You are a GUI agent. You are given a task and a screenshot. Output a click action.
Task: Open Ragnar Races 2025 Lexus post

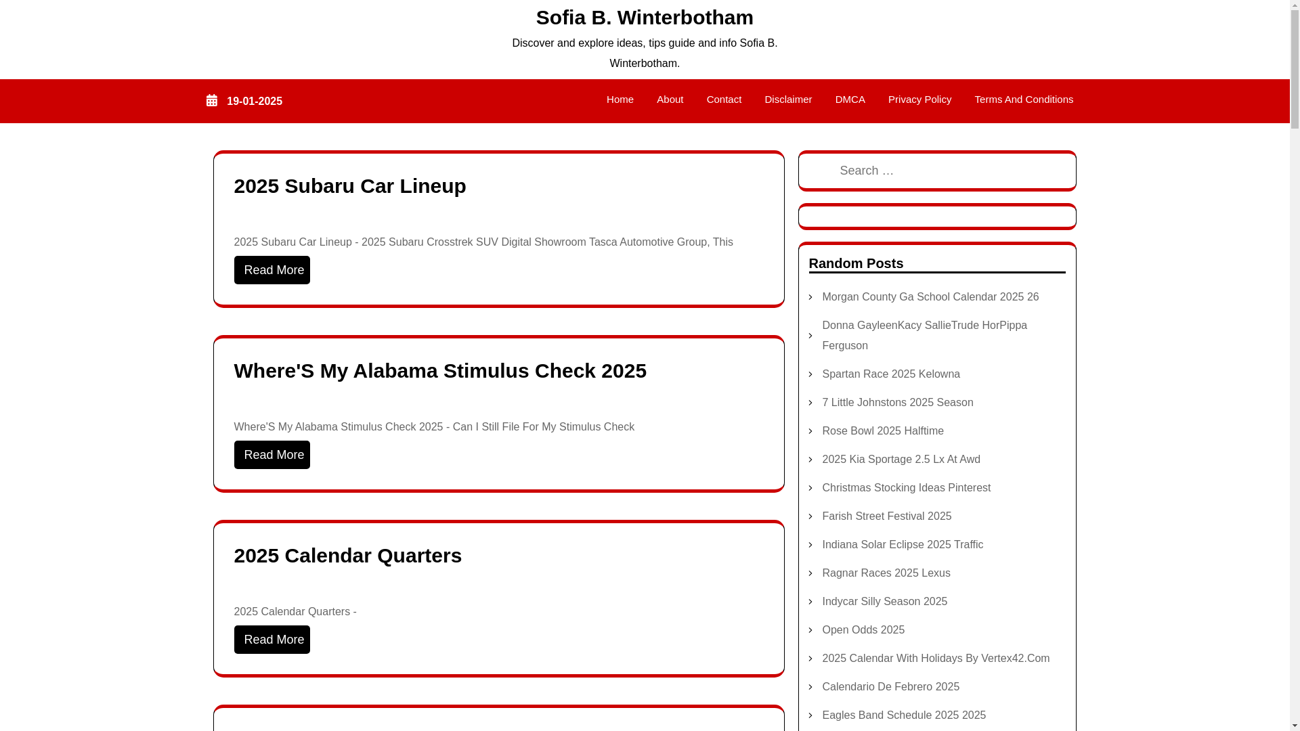tap(886, 573)
